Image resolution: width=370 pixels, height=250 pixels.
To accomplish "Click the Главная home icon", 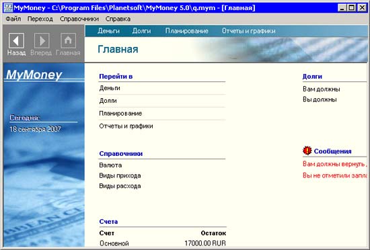I will click(x=68, y=40).
